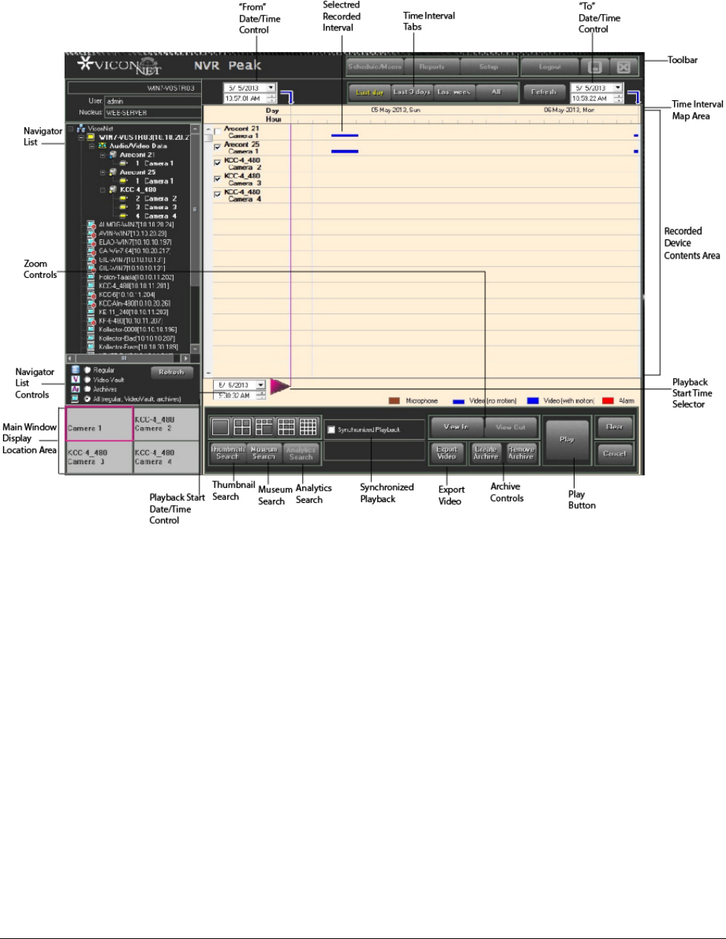Click the Logout button

[549, 67]
